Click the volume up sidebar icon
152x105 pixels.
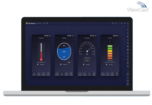[128, 30]
